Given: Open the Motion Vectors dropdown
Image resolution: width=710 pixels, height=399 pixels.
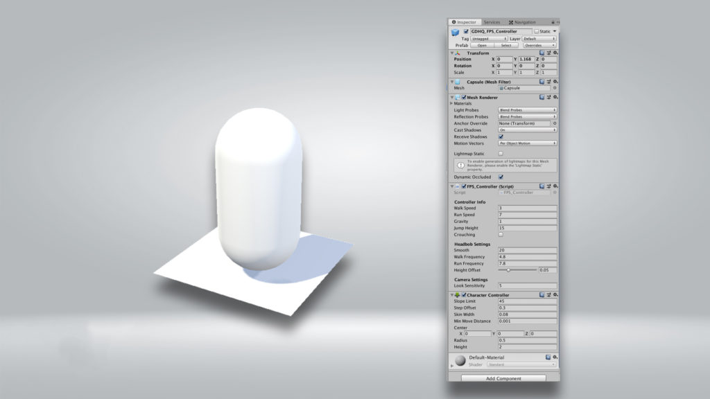Looking at the screenshot, I should pos(528,143).
